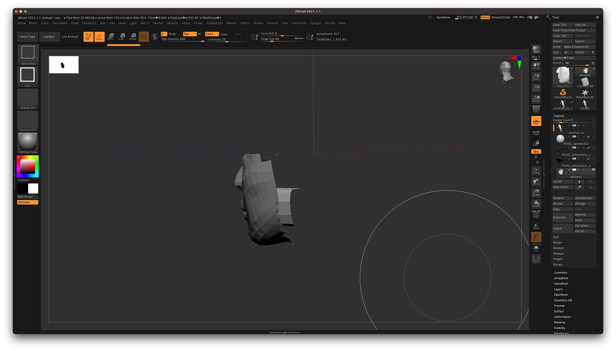This screenshot has height=351, width=616.
Task: Toggle the Rgb channel button
Action: pos(189,34)
